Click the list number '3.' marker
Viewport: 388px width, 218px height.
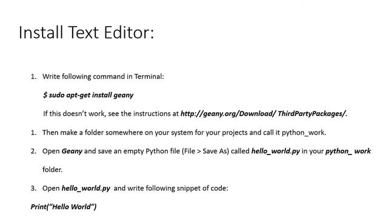pyautogui.click(x=33, y=188)
